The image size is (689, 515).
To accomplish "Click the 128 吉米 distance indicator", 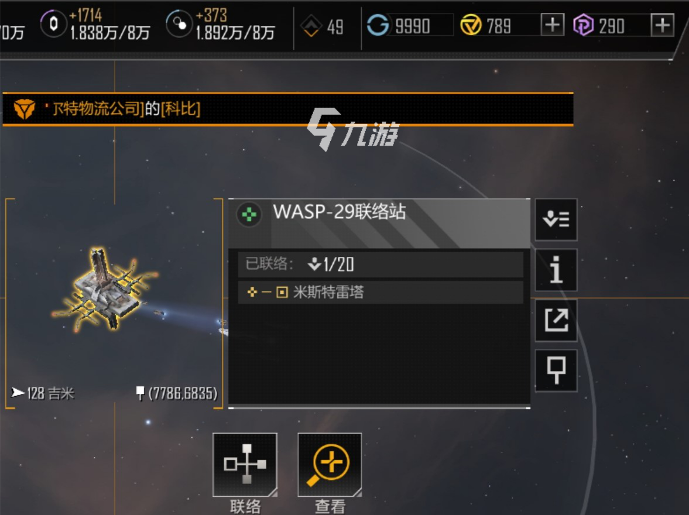I will (x=43, y=393).
